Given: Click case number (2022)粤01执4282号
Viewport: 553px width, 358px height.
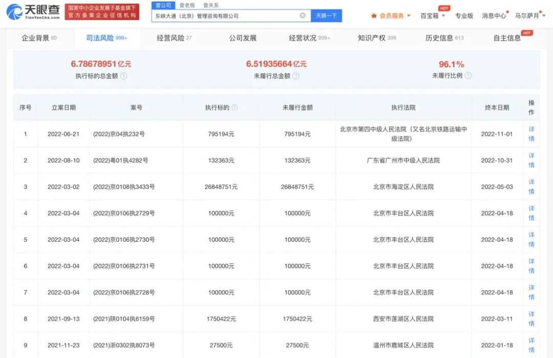Looking at the screenshot, I should [121, 160].
